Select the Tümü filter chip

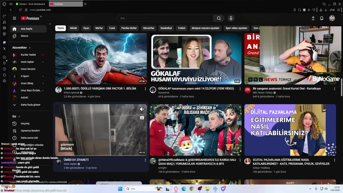coord(61,28)
